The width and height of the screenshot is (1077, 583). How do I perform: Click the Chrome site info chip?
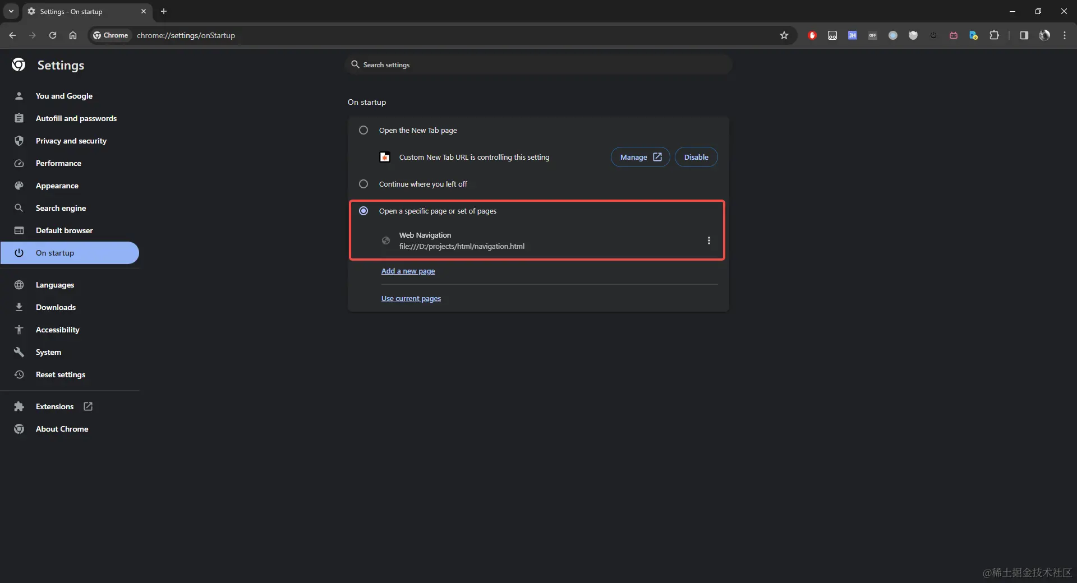111,35
